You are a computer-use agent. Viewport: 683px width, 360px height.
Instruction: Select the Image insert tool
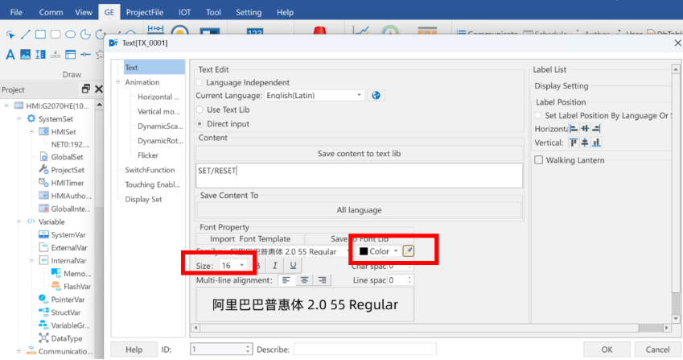(25, 55)
